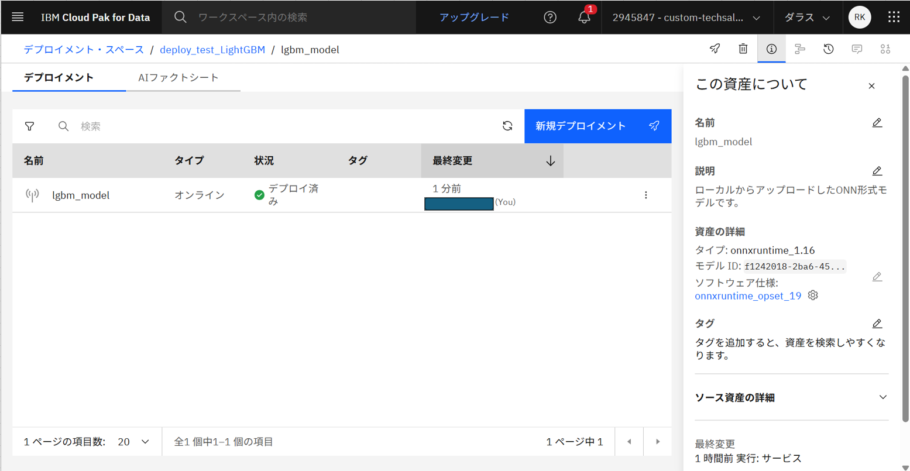The height and width of the screenshot is (471, 910).
Task: Click 新規デプロイメント button
Action: pos(597,126)
